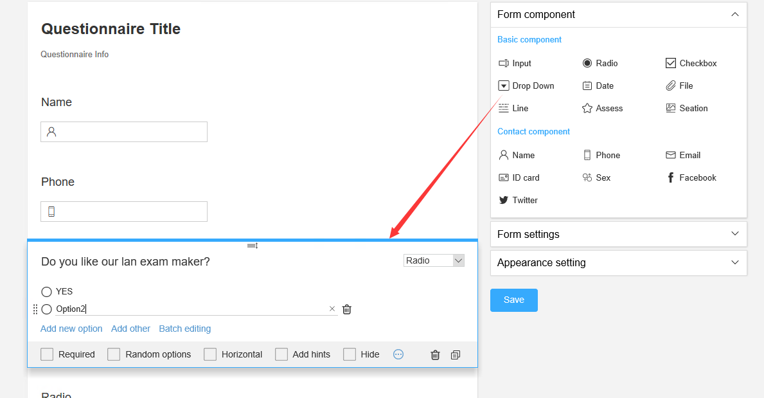Open the Radio question type dropdown
764x398 pixels.
pyautogui.click(x=434, y=260)
